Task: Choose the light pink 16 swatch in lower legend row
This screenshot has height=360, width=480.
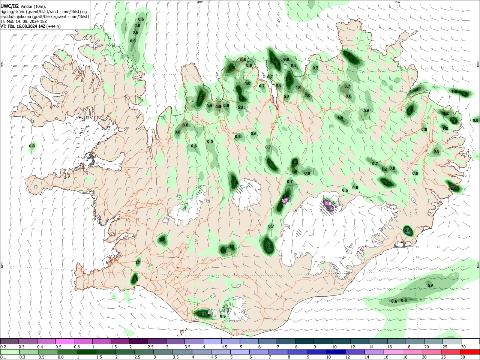Action: point(393,352)
